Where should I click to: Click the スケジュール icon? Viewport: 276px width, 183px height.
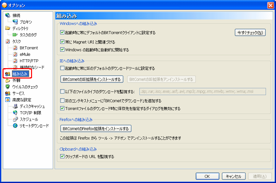point(15,119)
